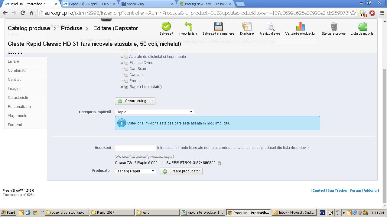Click the blue info icon in the hint box
Viewport: 387px width, 217px height.
pos(122,123)
